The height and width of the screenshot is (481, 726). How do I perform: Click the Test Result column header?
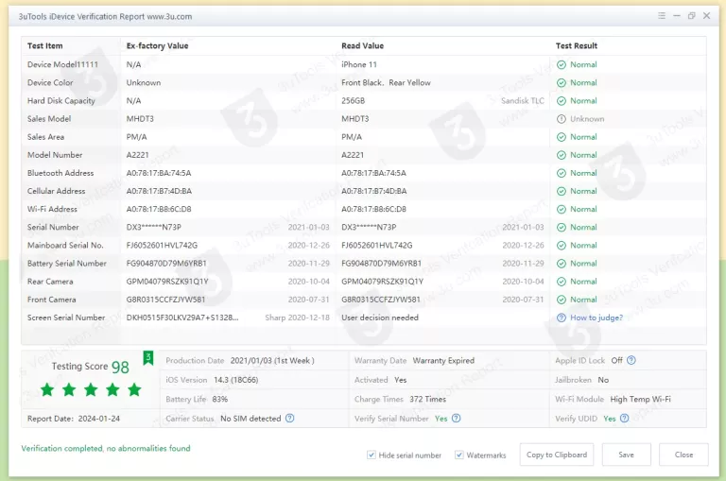(x=577, y=45)
